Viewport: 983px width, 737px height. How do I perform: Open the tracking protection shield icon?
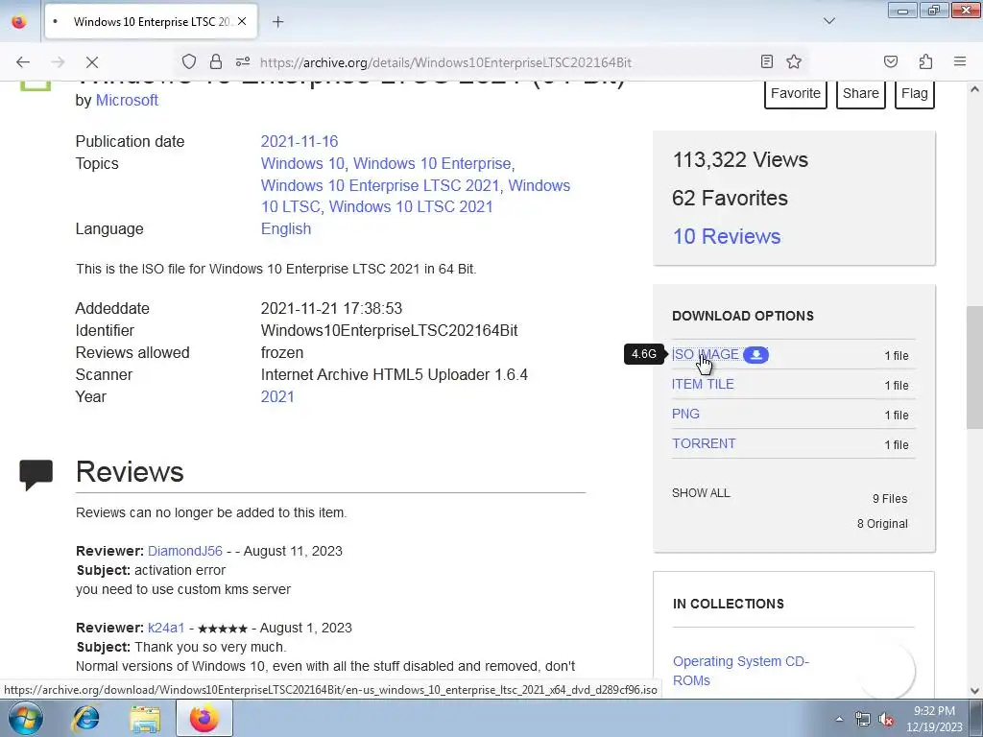(189, 61)
